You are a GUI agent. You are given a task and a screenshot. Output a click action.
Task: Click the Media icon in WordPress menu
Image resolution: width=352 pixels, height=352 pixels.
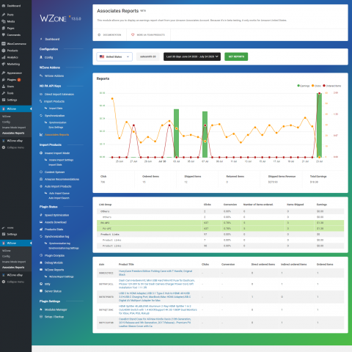click(4, 21)
